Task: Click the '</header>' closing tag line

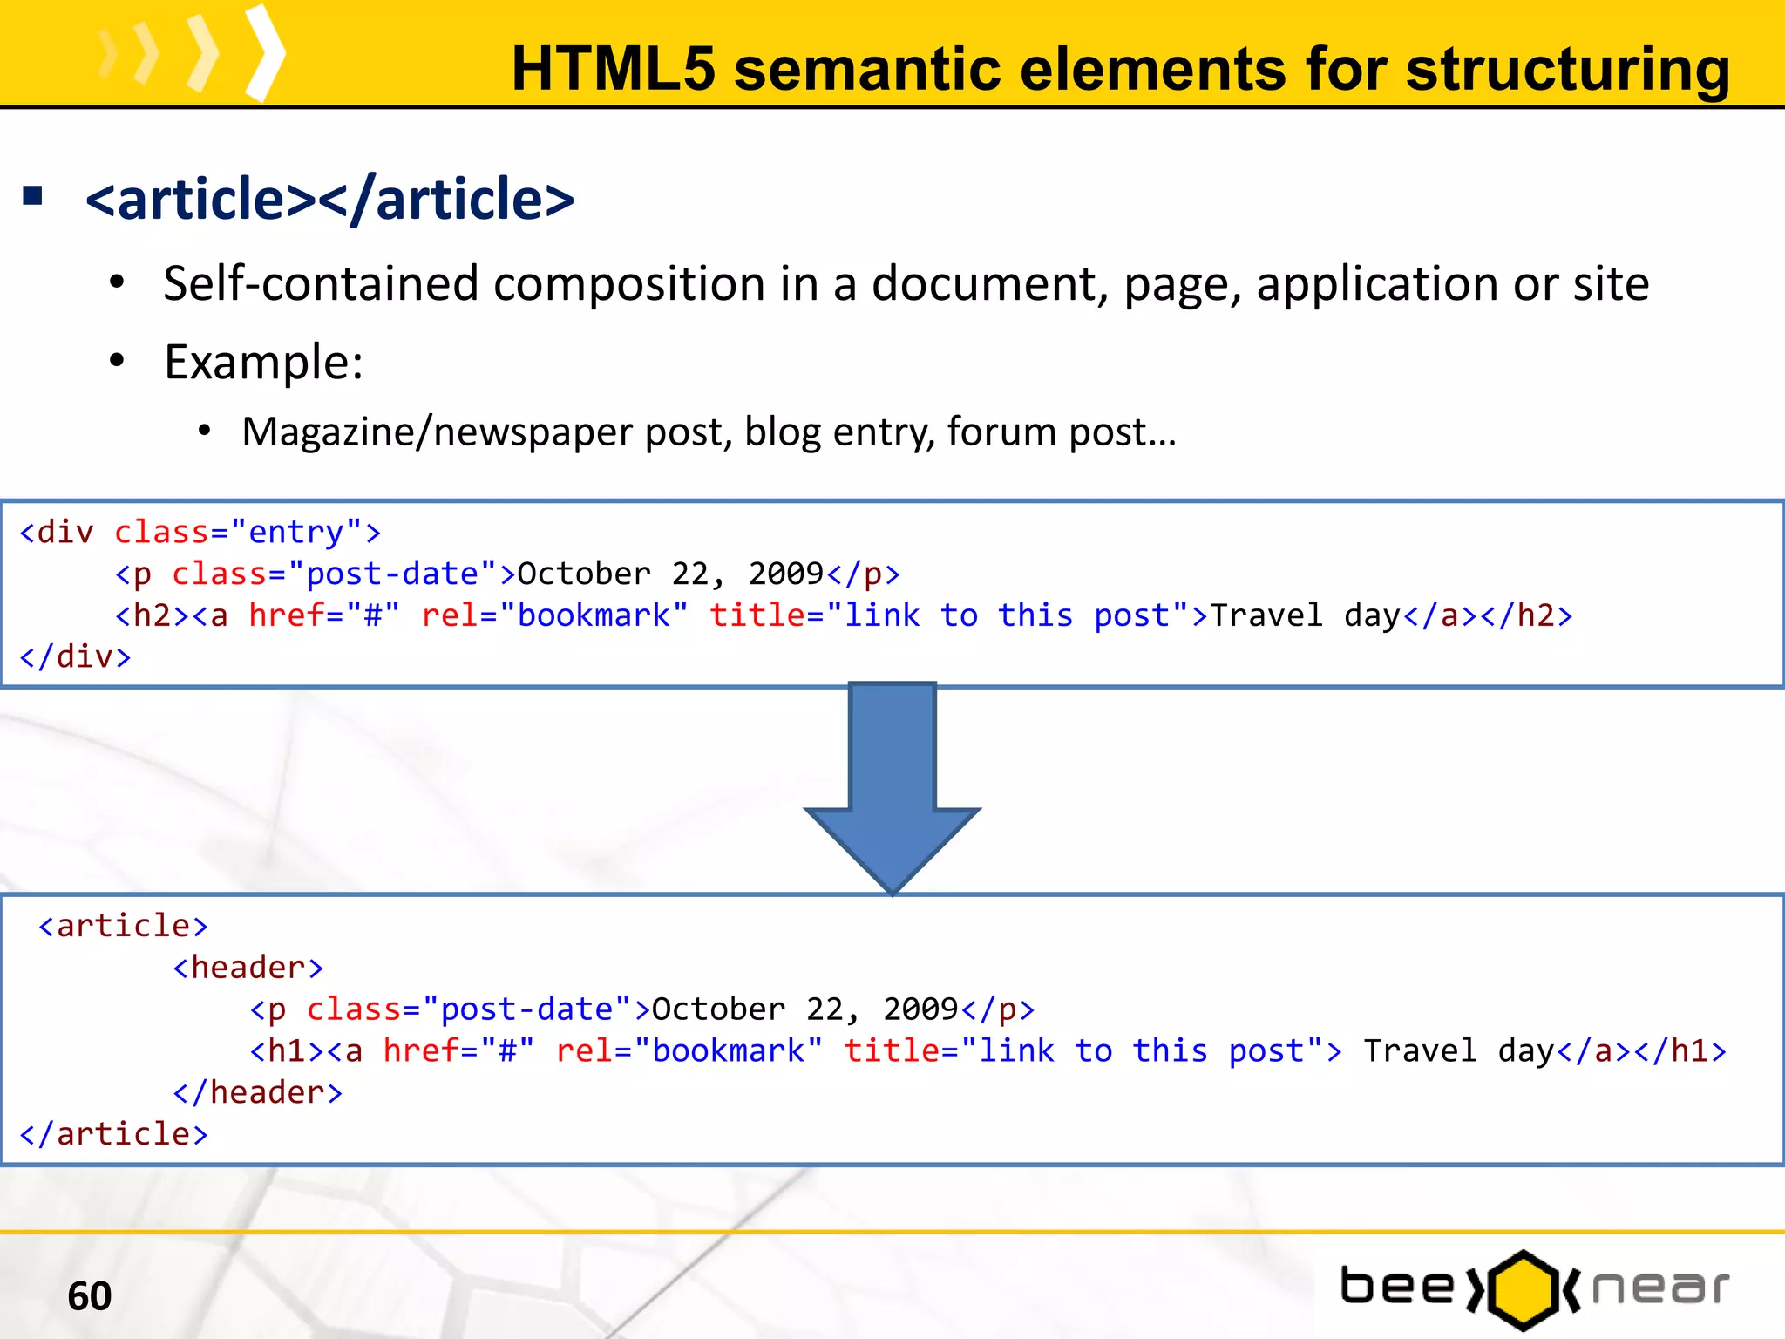Action: [x=258, y=1093]
